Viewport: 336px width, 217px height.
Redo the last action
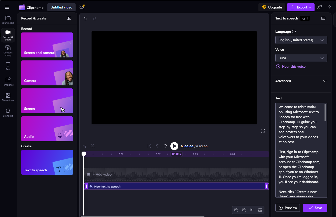(x=95, y=18)
